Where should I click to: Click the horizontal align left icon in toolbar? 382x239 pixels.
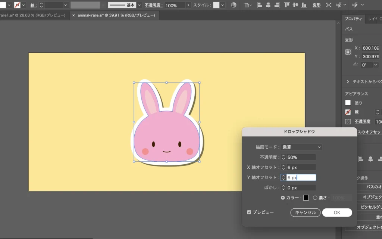pyautogui.click(x=260, y=5)
